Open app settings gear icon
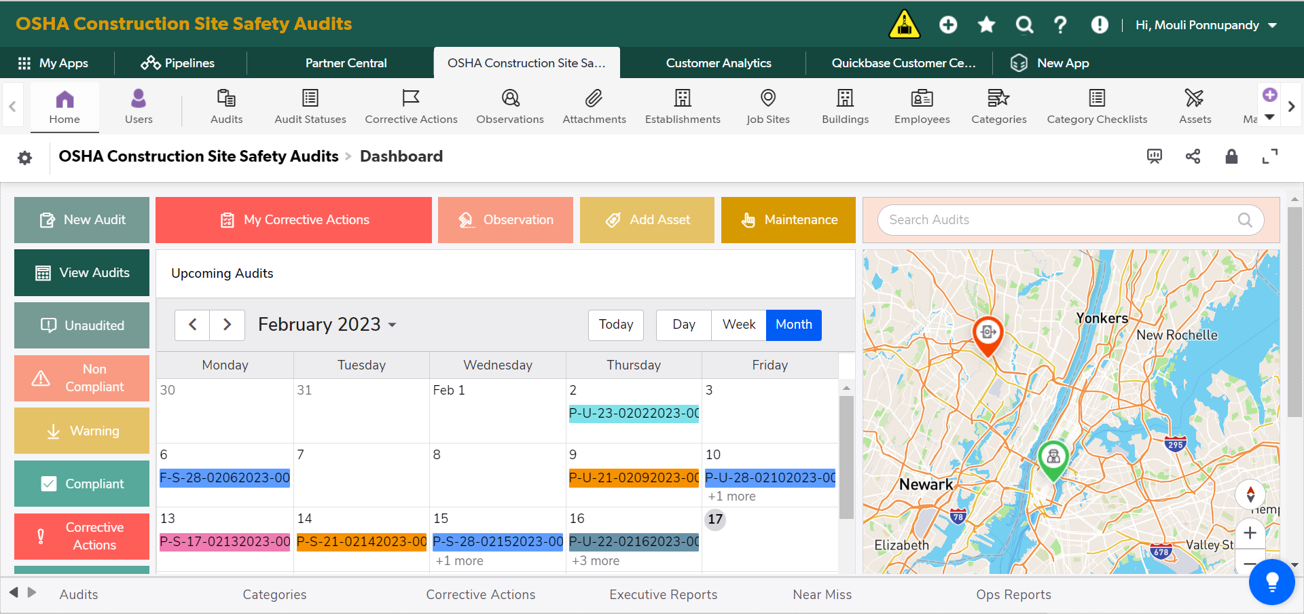 pos(25,158)
